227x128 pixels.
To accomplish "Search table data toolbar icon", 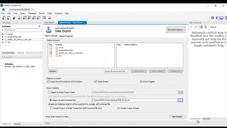I will [44, 18].
